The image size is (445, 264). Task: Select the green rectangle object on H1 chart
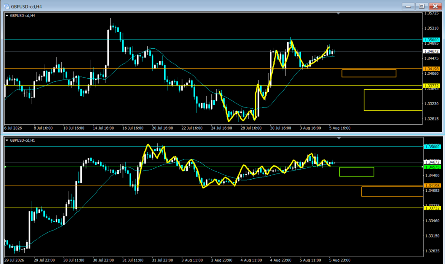coord(357,172)
